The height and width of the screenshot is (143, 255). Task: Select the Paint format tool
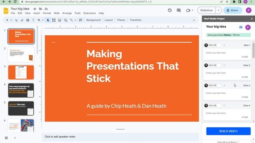click(x=33, y=20)
